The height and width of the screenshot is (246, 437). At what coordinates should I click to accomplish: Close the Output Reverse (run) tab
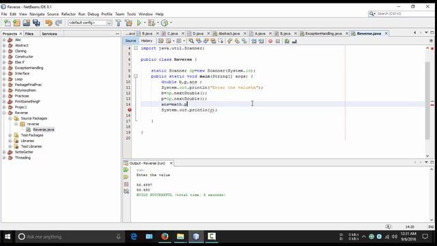pyautogui.click(x=171, y=163)
